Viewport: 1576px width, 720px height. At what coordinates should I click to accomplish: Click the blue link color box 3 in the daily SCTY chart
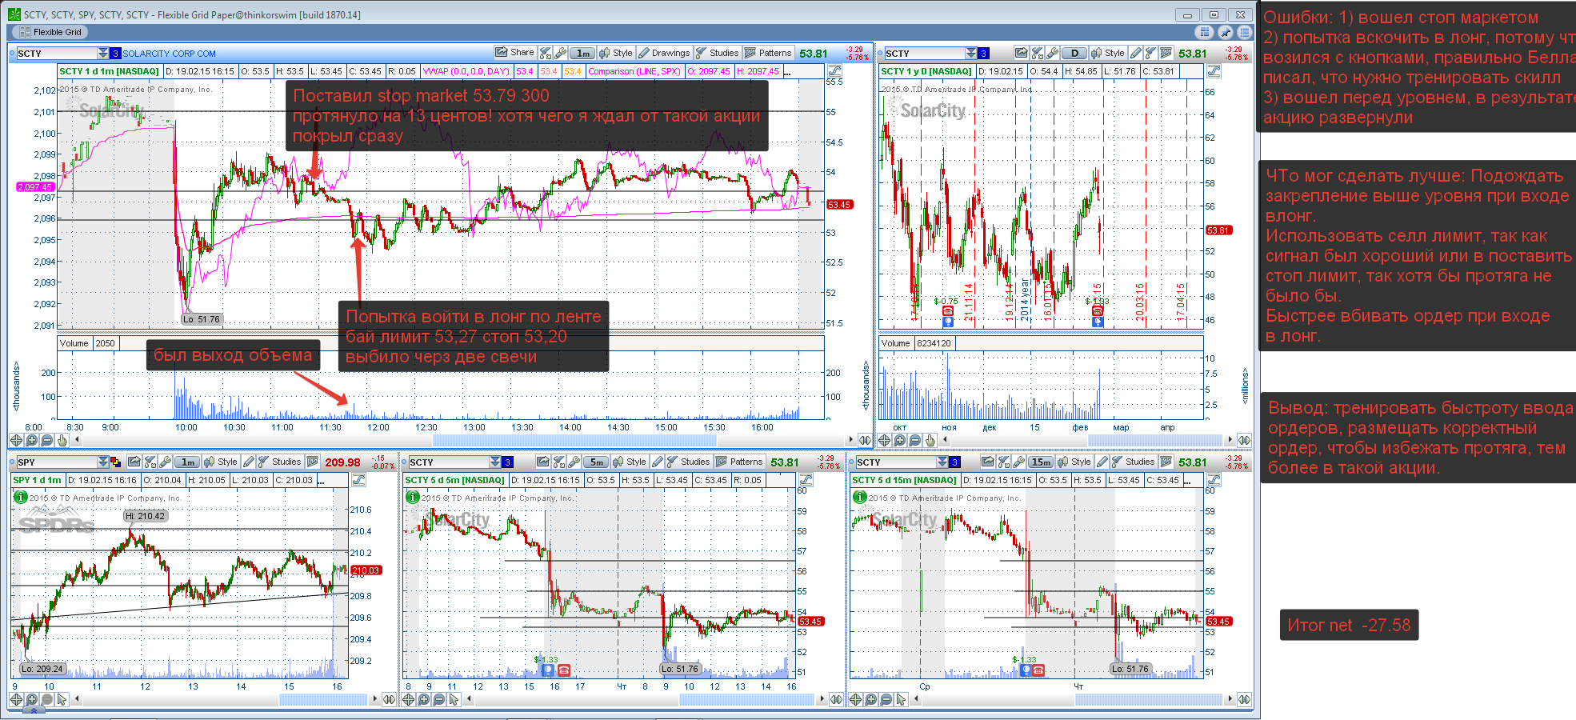[983, 54]
